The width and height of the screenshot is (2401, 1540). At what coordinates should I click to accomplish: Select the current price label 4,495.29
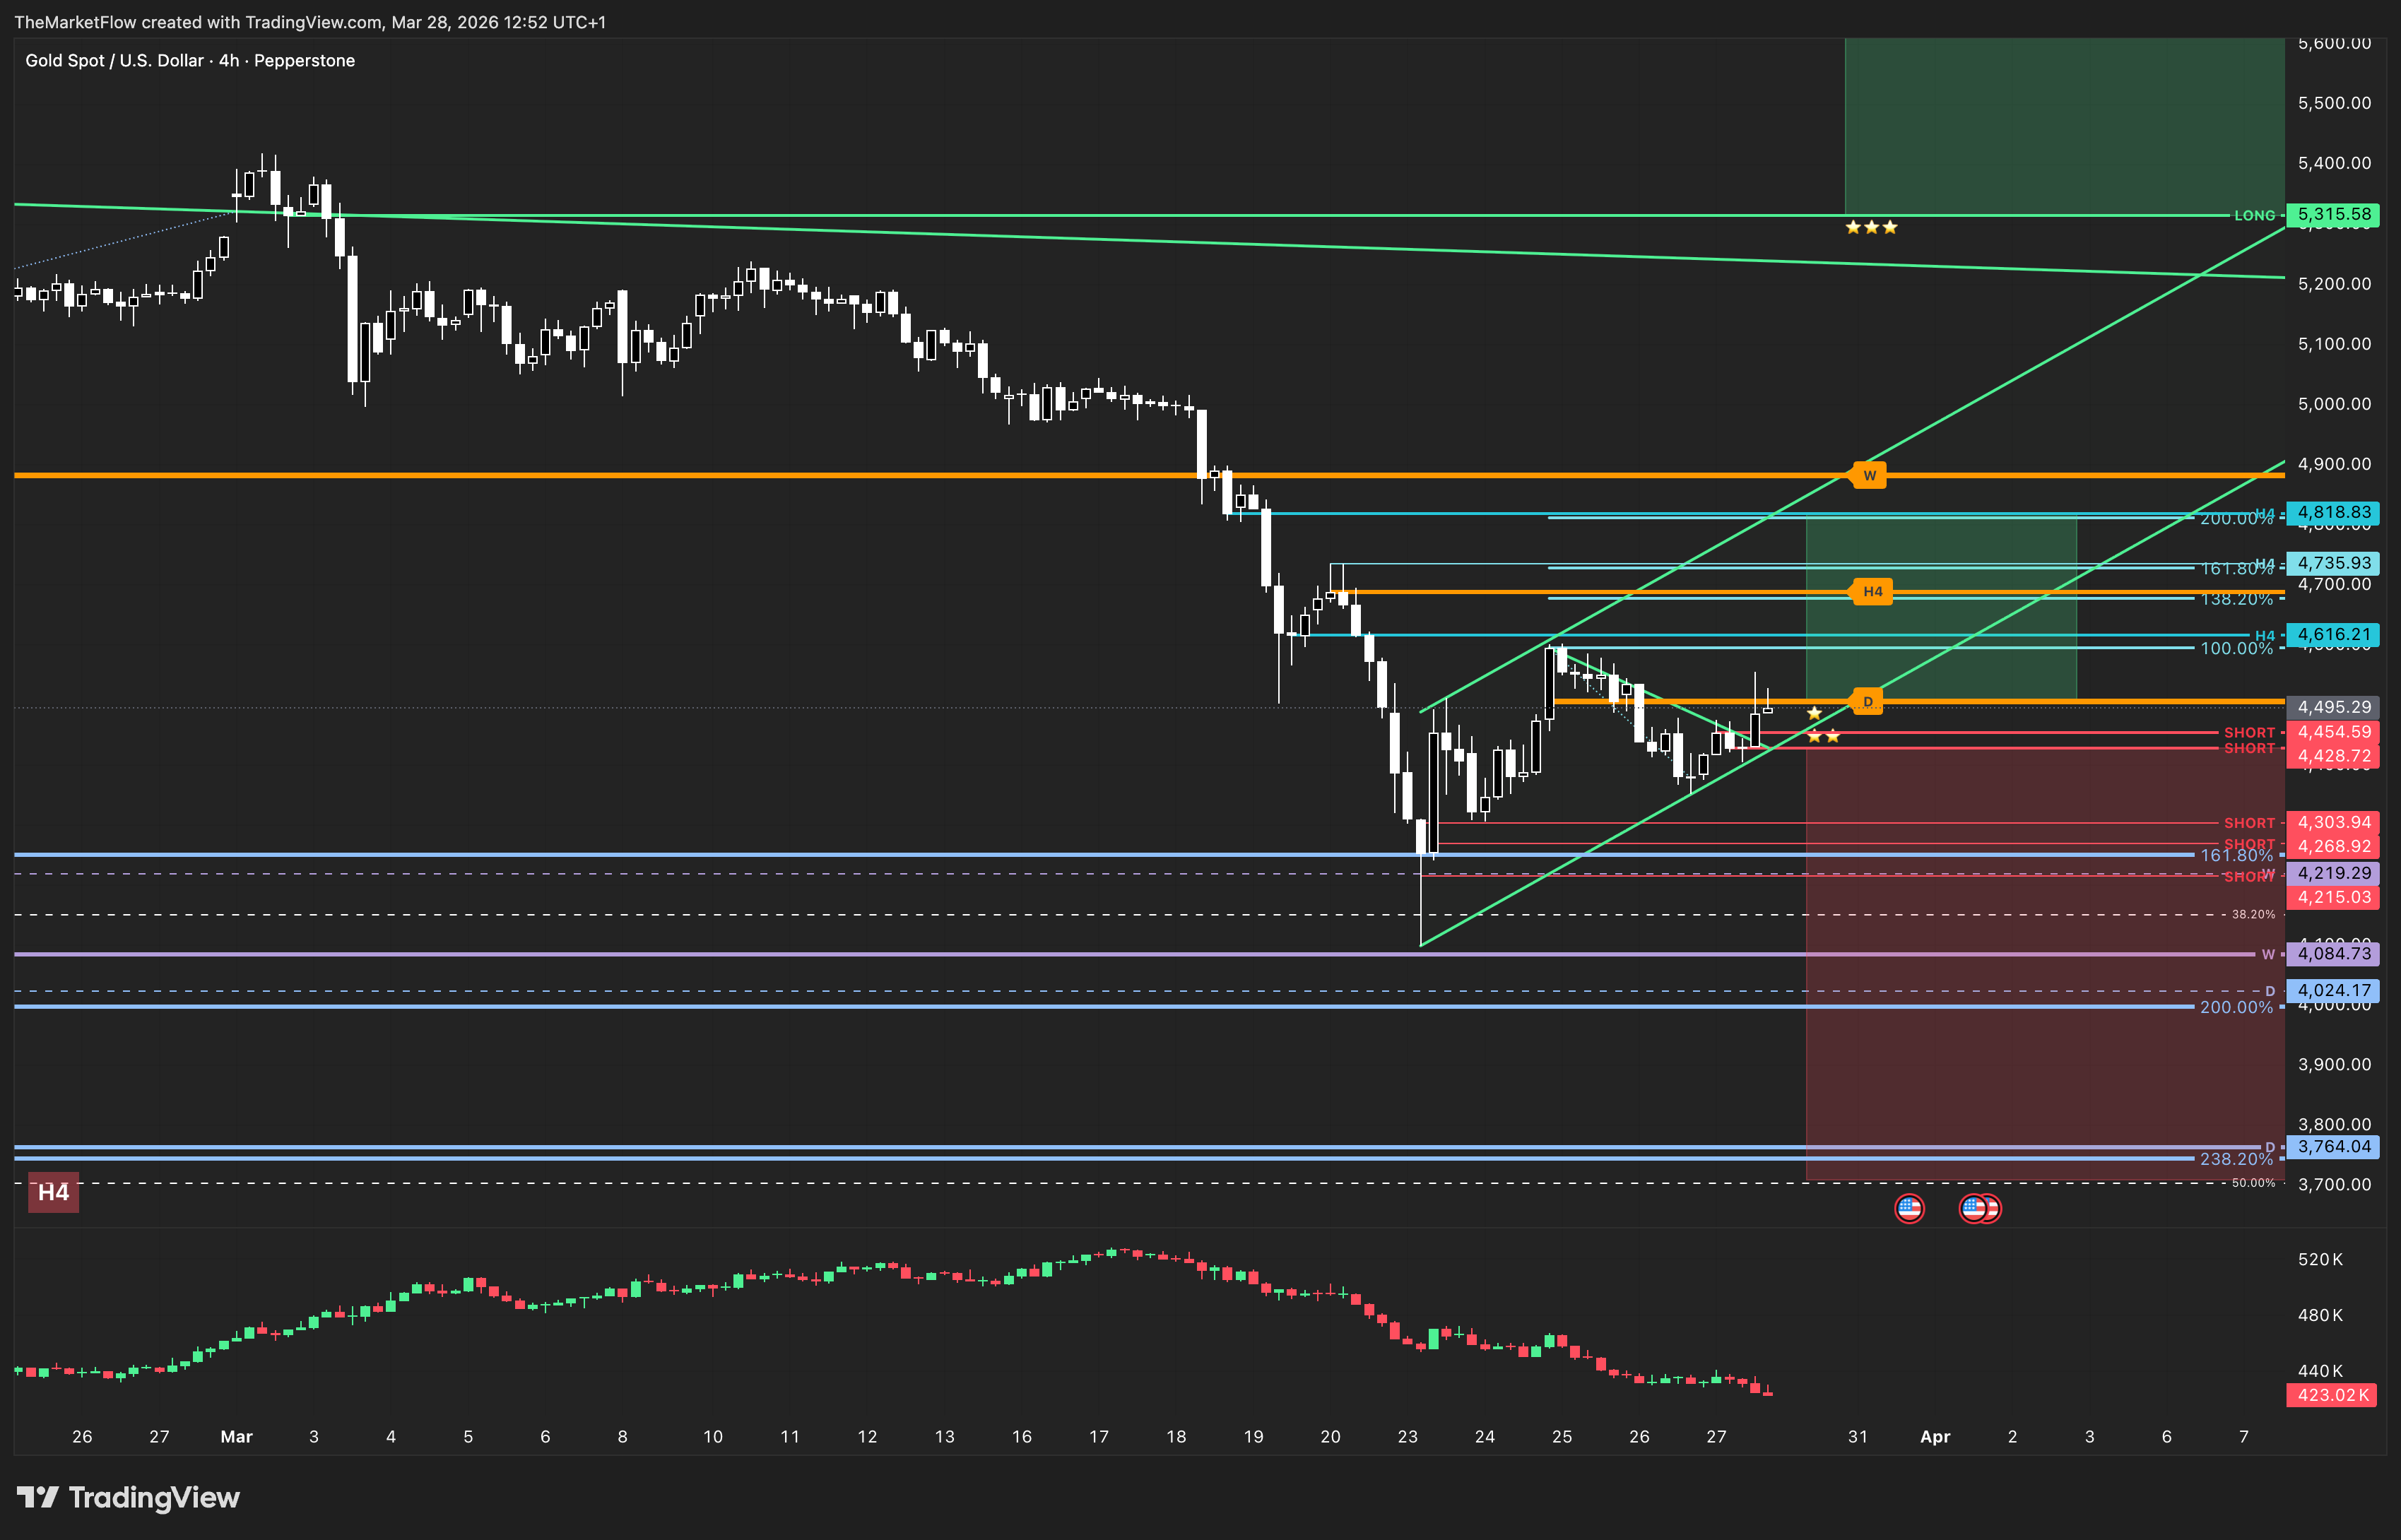click(x=2333, y=707)
